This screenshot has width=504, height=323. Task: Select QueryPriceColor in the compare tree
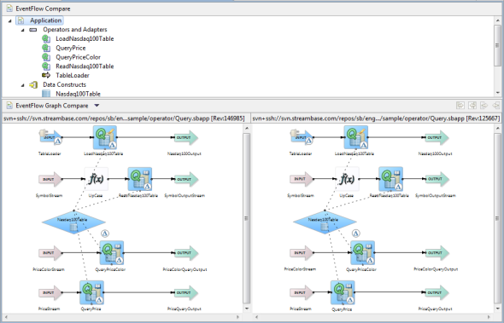coord(78,57)
